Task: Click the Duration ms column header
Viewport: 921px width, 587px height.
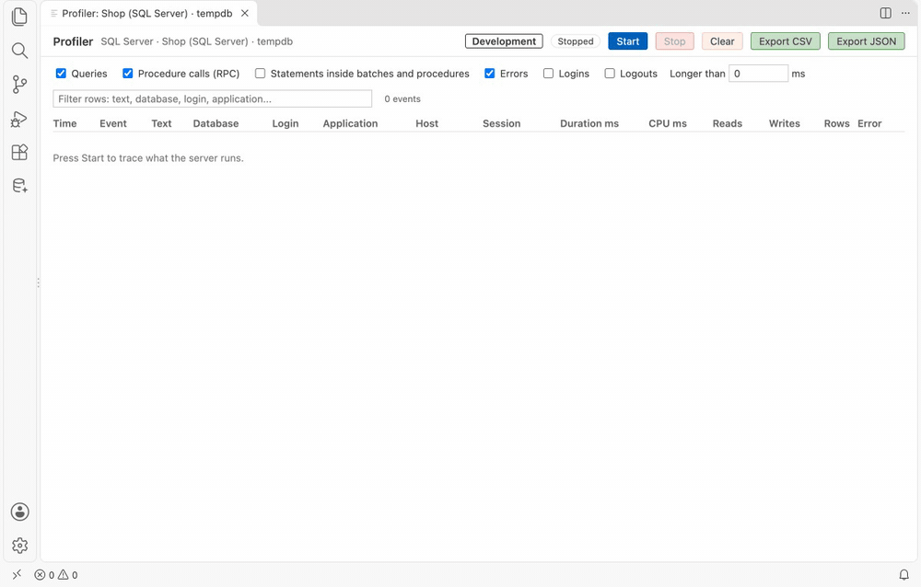Action: point(589,123)
